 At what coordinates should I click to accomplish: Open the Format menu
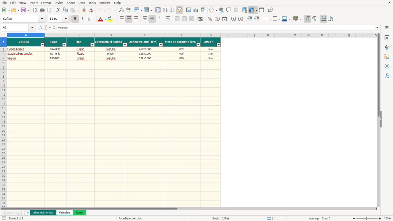click(46, 3)
